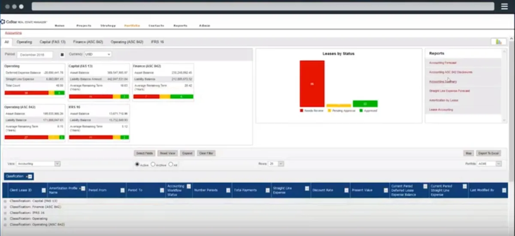
Task: Expand Classification: IFRS 16 group
Action: point(5,213)
